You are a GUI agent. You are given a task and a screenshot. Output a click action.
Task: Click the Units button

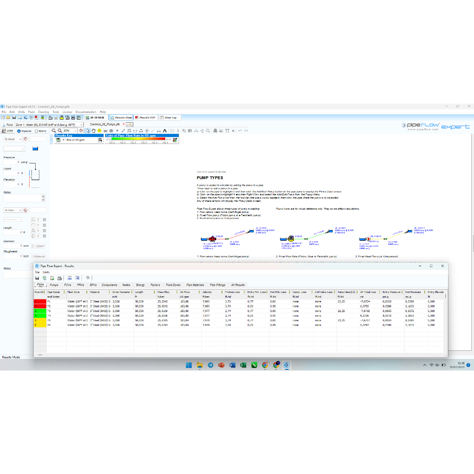coord(7,131)
